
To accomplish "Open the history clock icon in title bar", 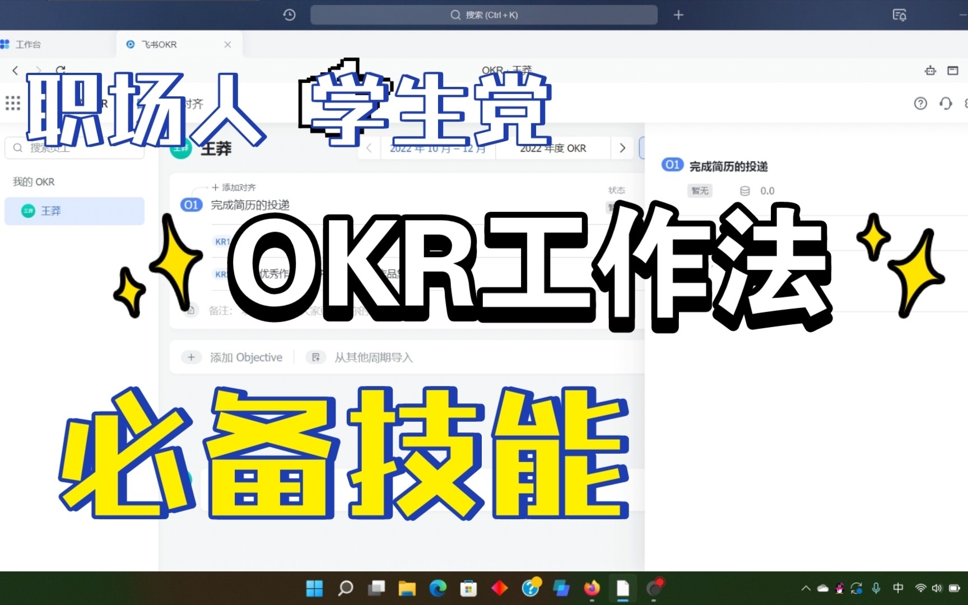I will [289, 15].
